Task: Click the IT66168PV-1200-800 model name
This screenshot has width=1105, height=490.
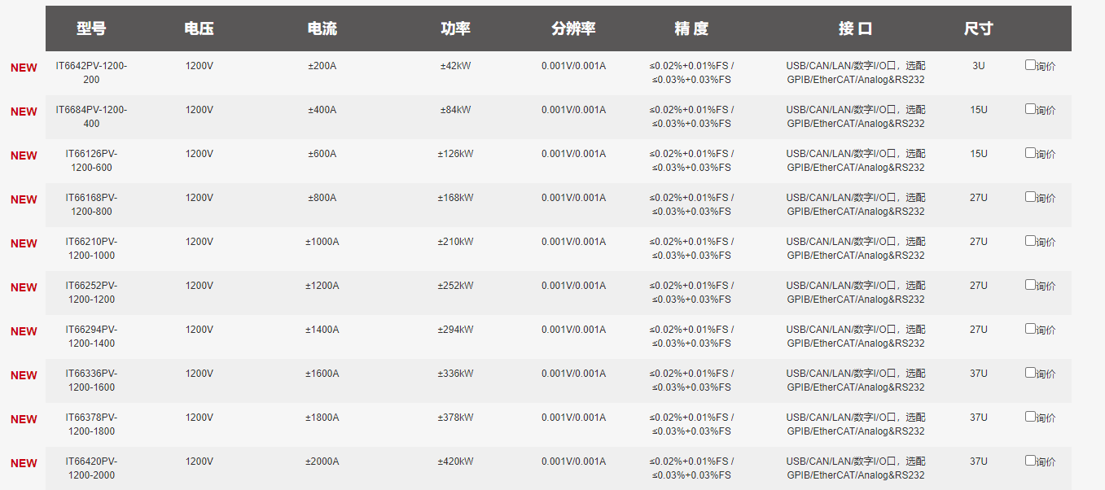Action: (x=91, y=204)
